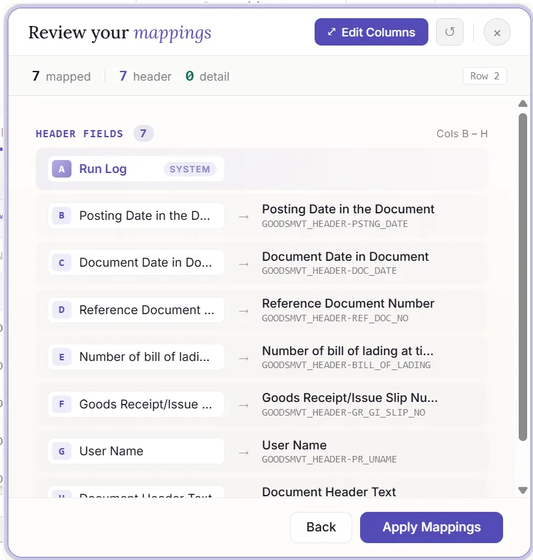The width and height of the screenshot is (533, 560).
Task: Click the Edit Columns button
Action: [x=371, y=32]
